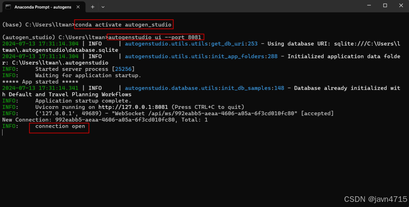
Task: Click the '(Press CTRL+C to quit)' text
Action: tap(208, 107)
